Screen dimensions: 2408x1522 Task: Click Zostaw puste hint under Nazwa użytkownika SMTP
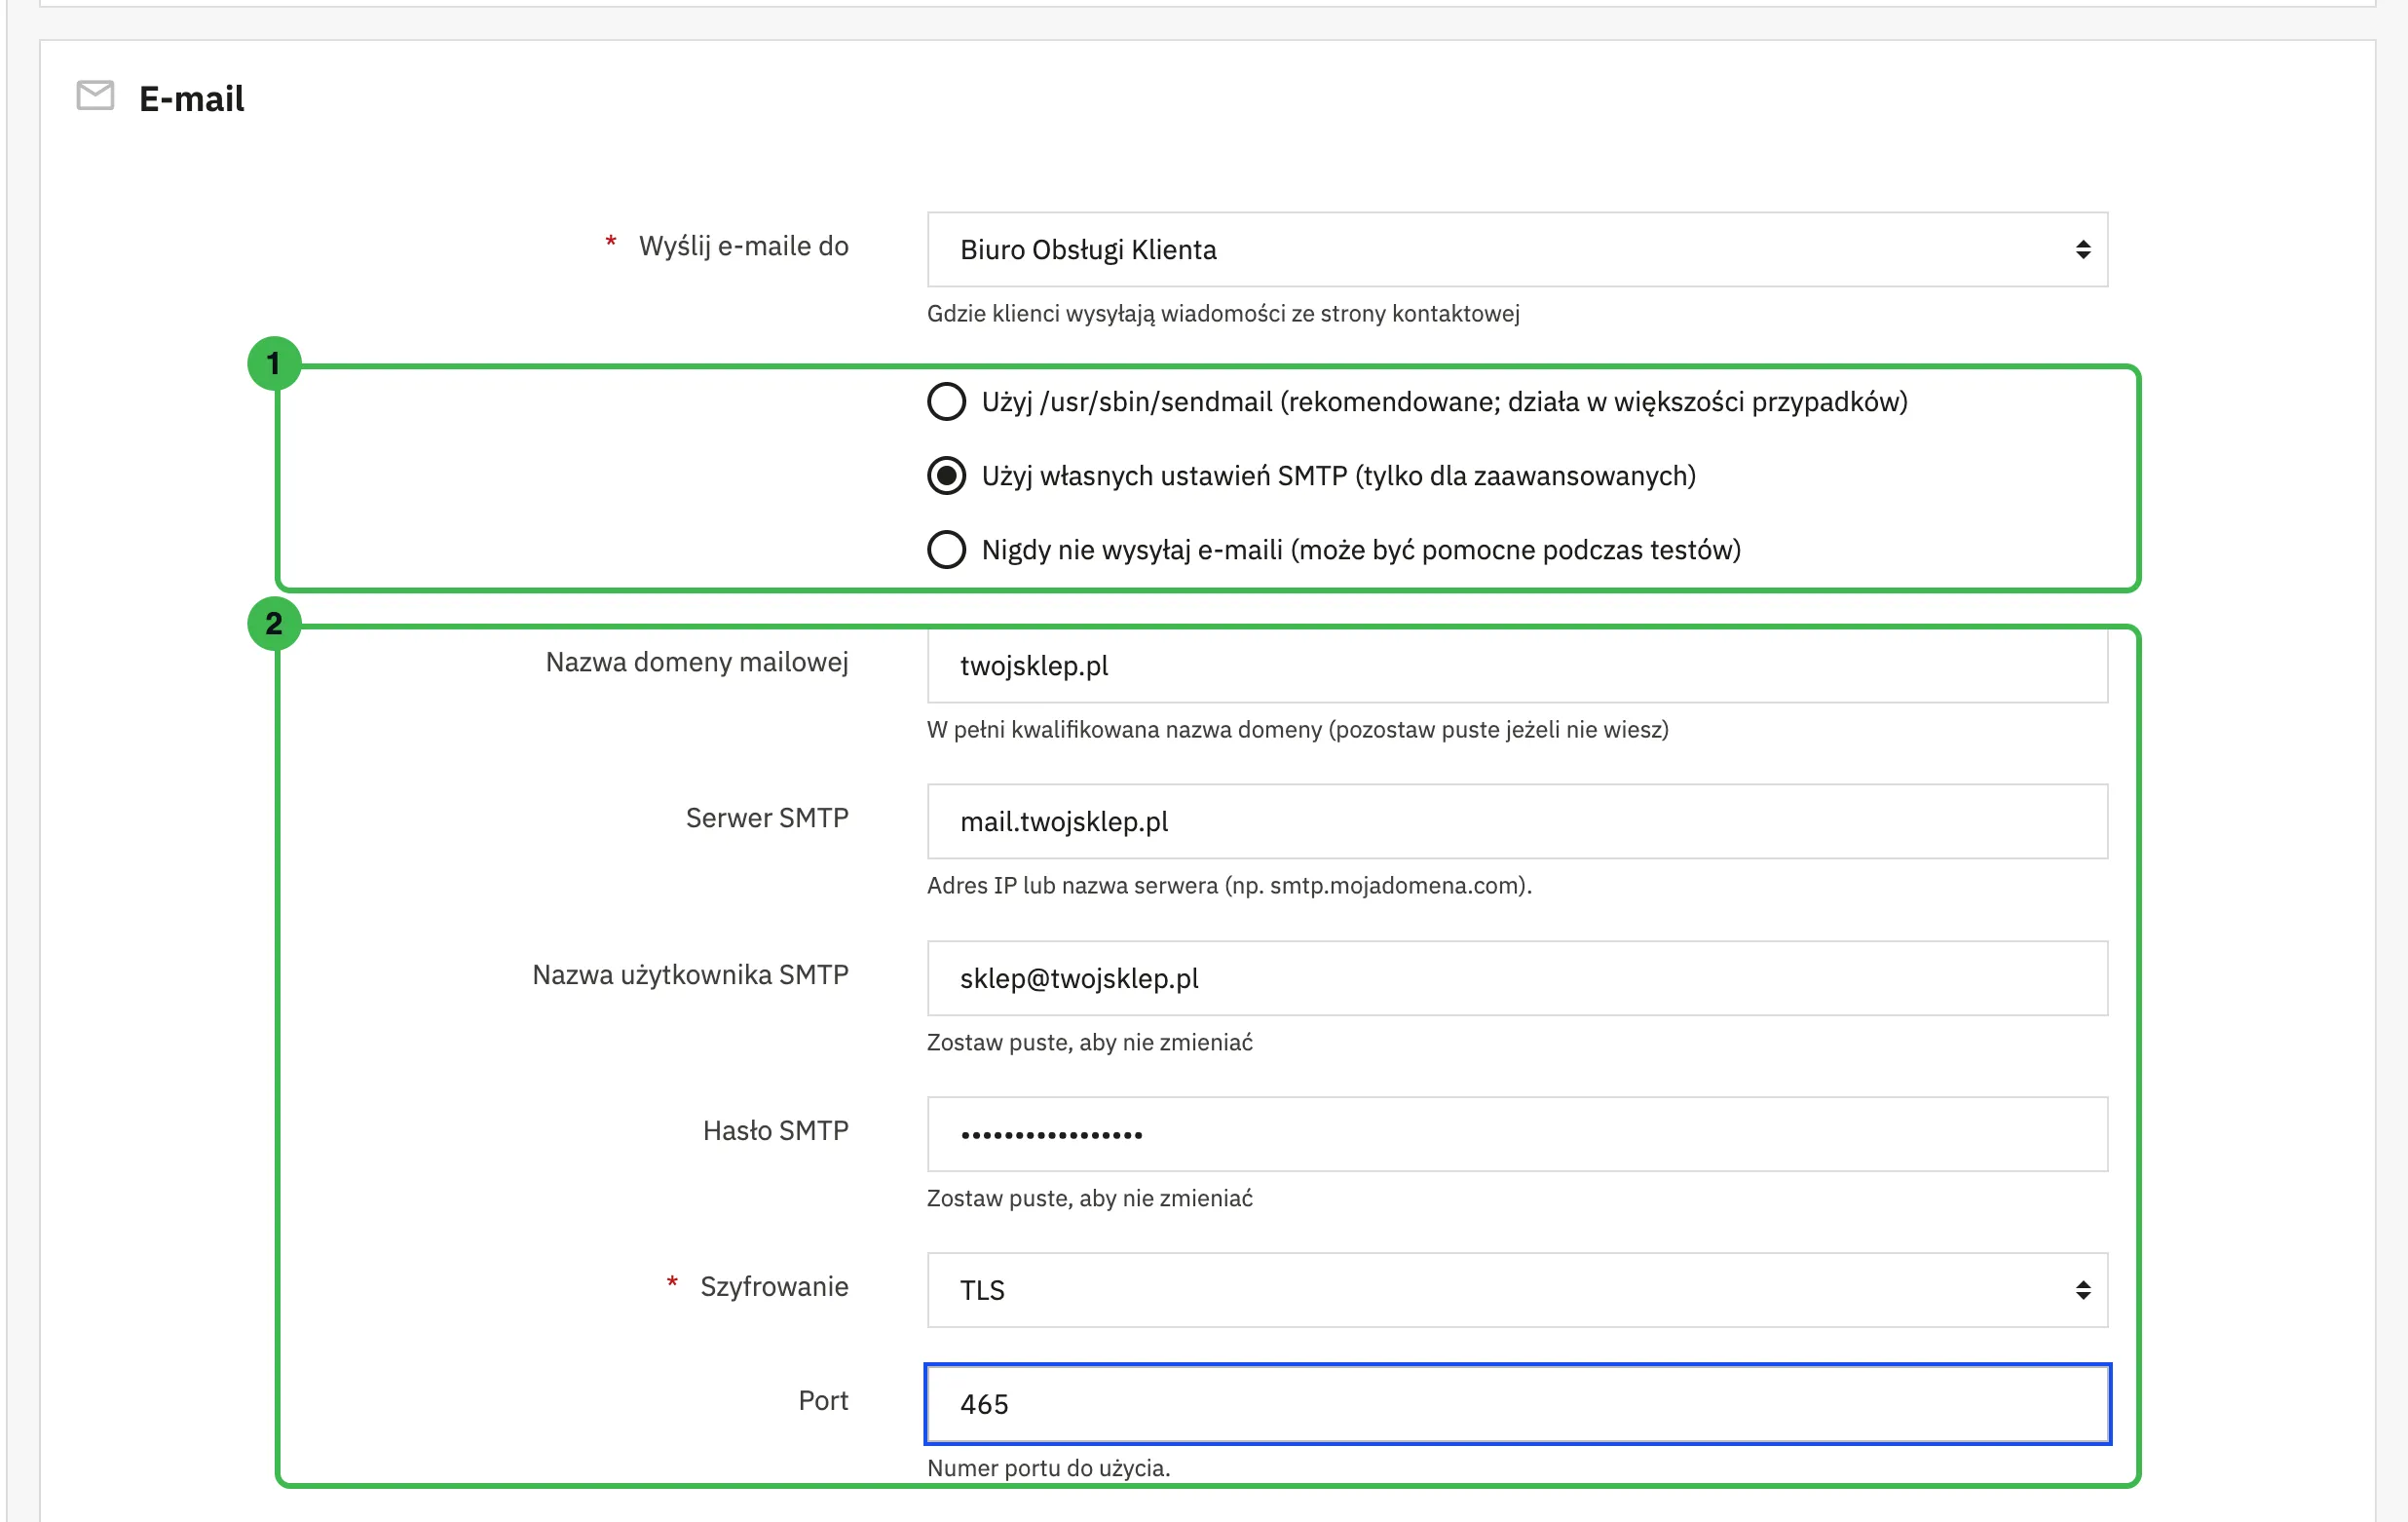point(1089,1042)
